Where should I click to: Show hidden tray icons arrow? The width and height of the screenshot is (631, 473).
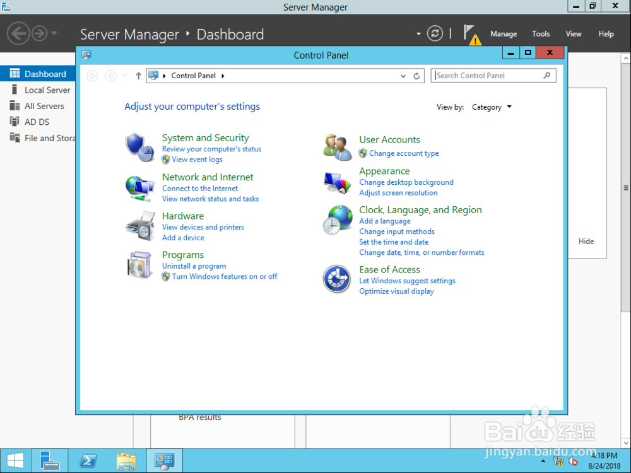coord(543,461)
